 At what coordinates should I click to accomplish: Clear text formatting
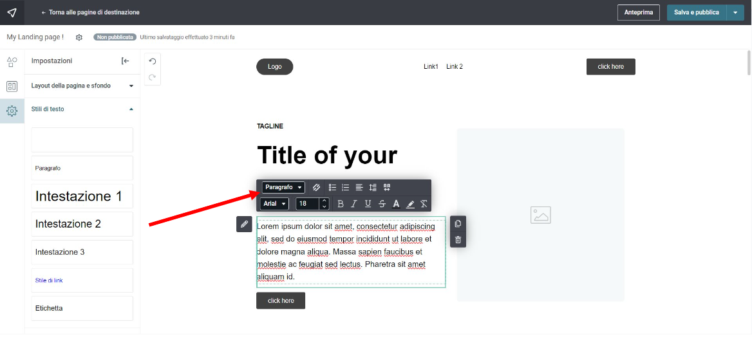point(424,204)
